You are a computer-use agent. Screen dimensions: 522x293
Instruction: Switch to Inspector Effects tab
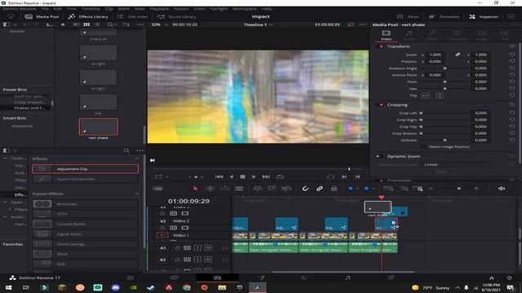[432, 35]
